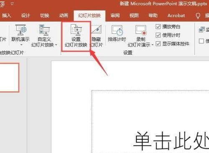Select 隐藏幻灯片 hide slide button
The width and height of the screenshot is (209, 153).
[97, 36]
